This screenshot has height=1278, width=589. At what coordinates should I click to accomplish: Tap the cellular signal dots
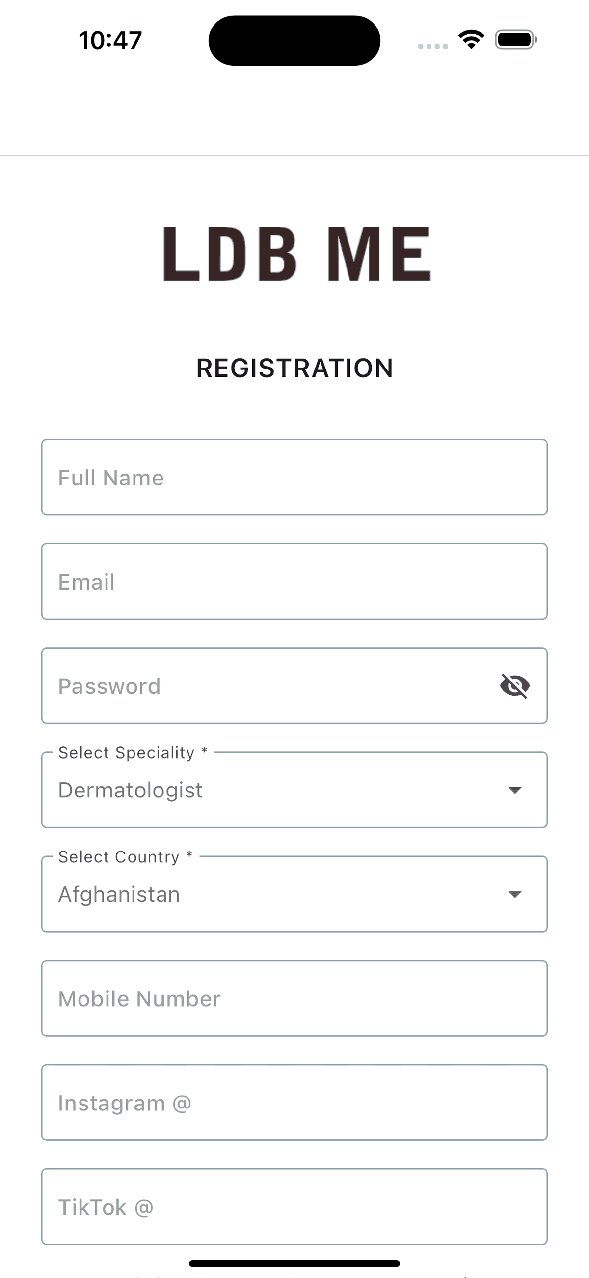coord(433,46)
